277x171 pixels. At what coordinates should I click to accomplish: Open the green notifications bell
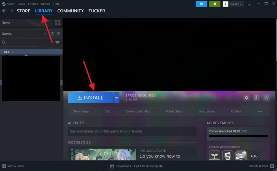point(215,4)
